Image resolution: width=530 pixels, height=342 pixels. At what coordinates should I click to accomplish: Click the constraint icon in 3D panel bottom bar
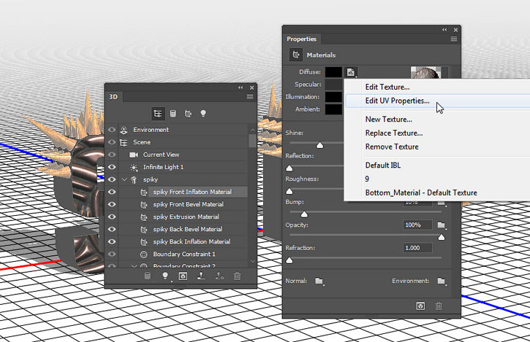click(x=219, y=276)
